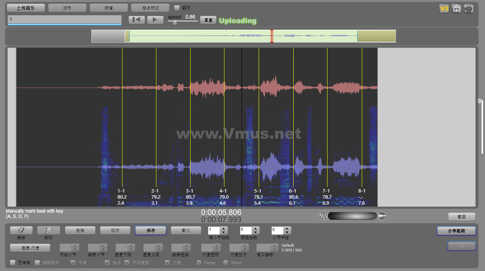Click the 小节平移 number field
The height and width of the screenshot is (271, 485).
coord(278,230)
